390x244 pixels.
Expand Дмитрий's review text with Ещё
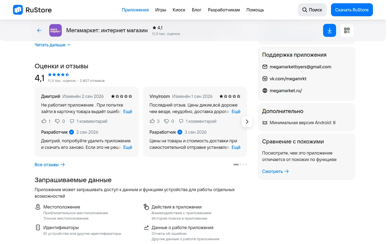(x=128, y=111)
